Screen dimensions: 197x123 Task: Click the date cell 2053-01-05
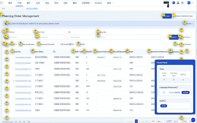117,110
